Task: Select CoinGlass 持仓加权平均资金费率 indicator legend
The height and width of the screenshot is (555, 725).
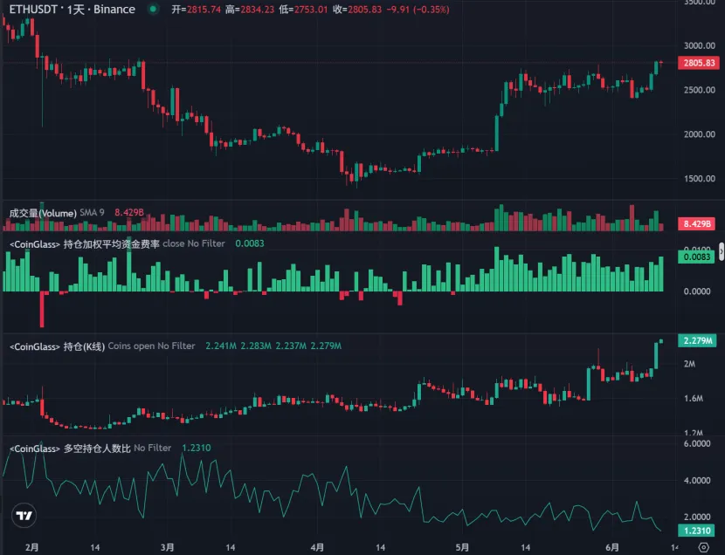Action: point(85,243)
